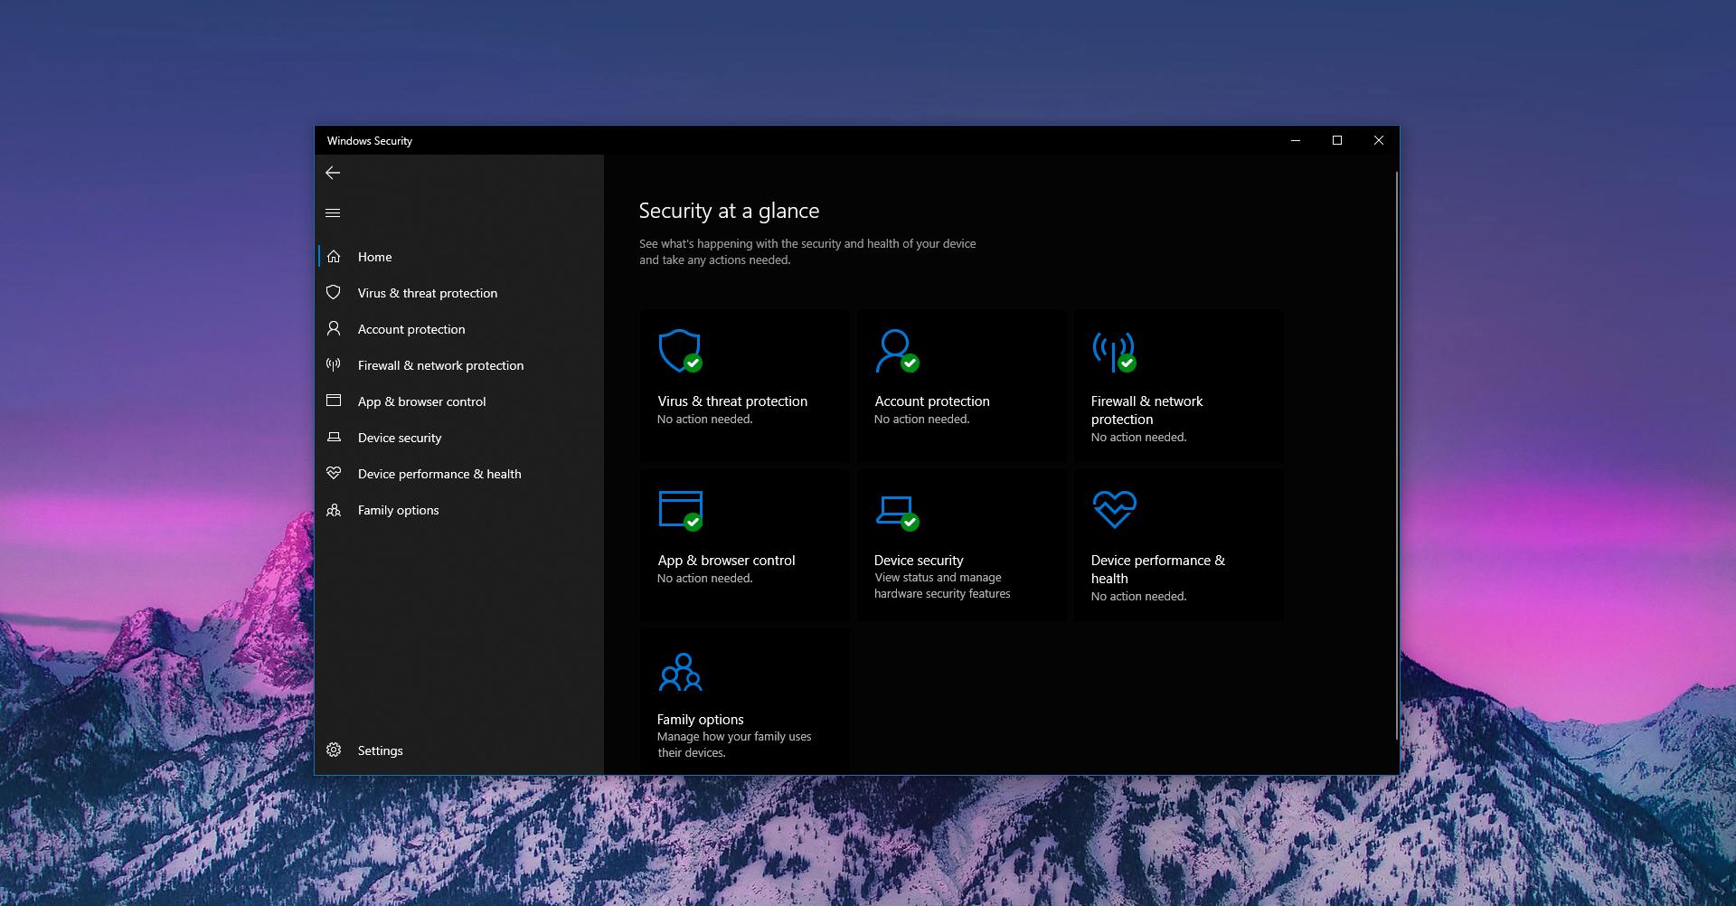The image size is (1736, 906).
Task: Click the Windows Security vertical scrollbar
Action: [1396, 457]
